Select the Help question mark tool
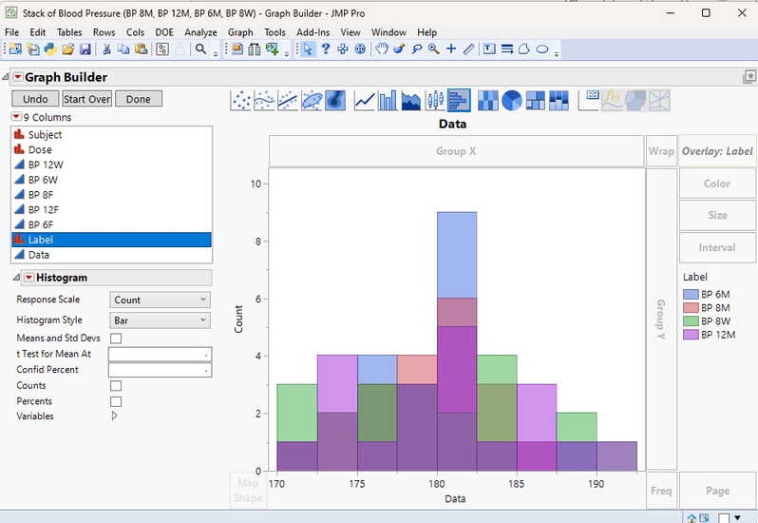Screen dimensions: 758x523 326,48
